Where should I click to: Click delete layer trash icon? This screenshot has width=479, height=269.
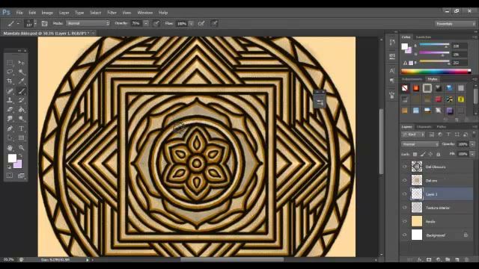click(x=466, y=259)
